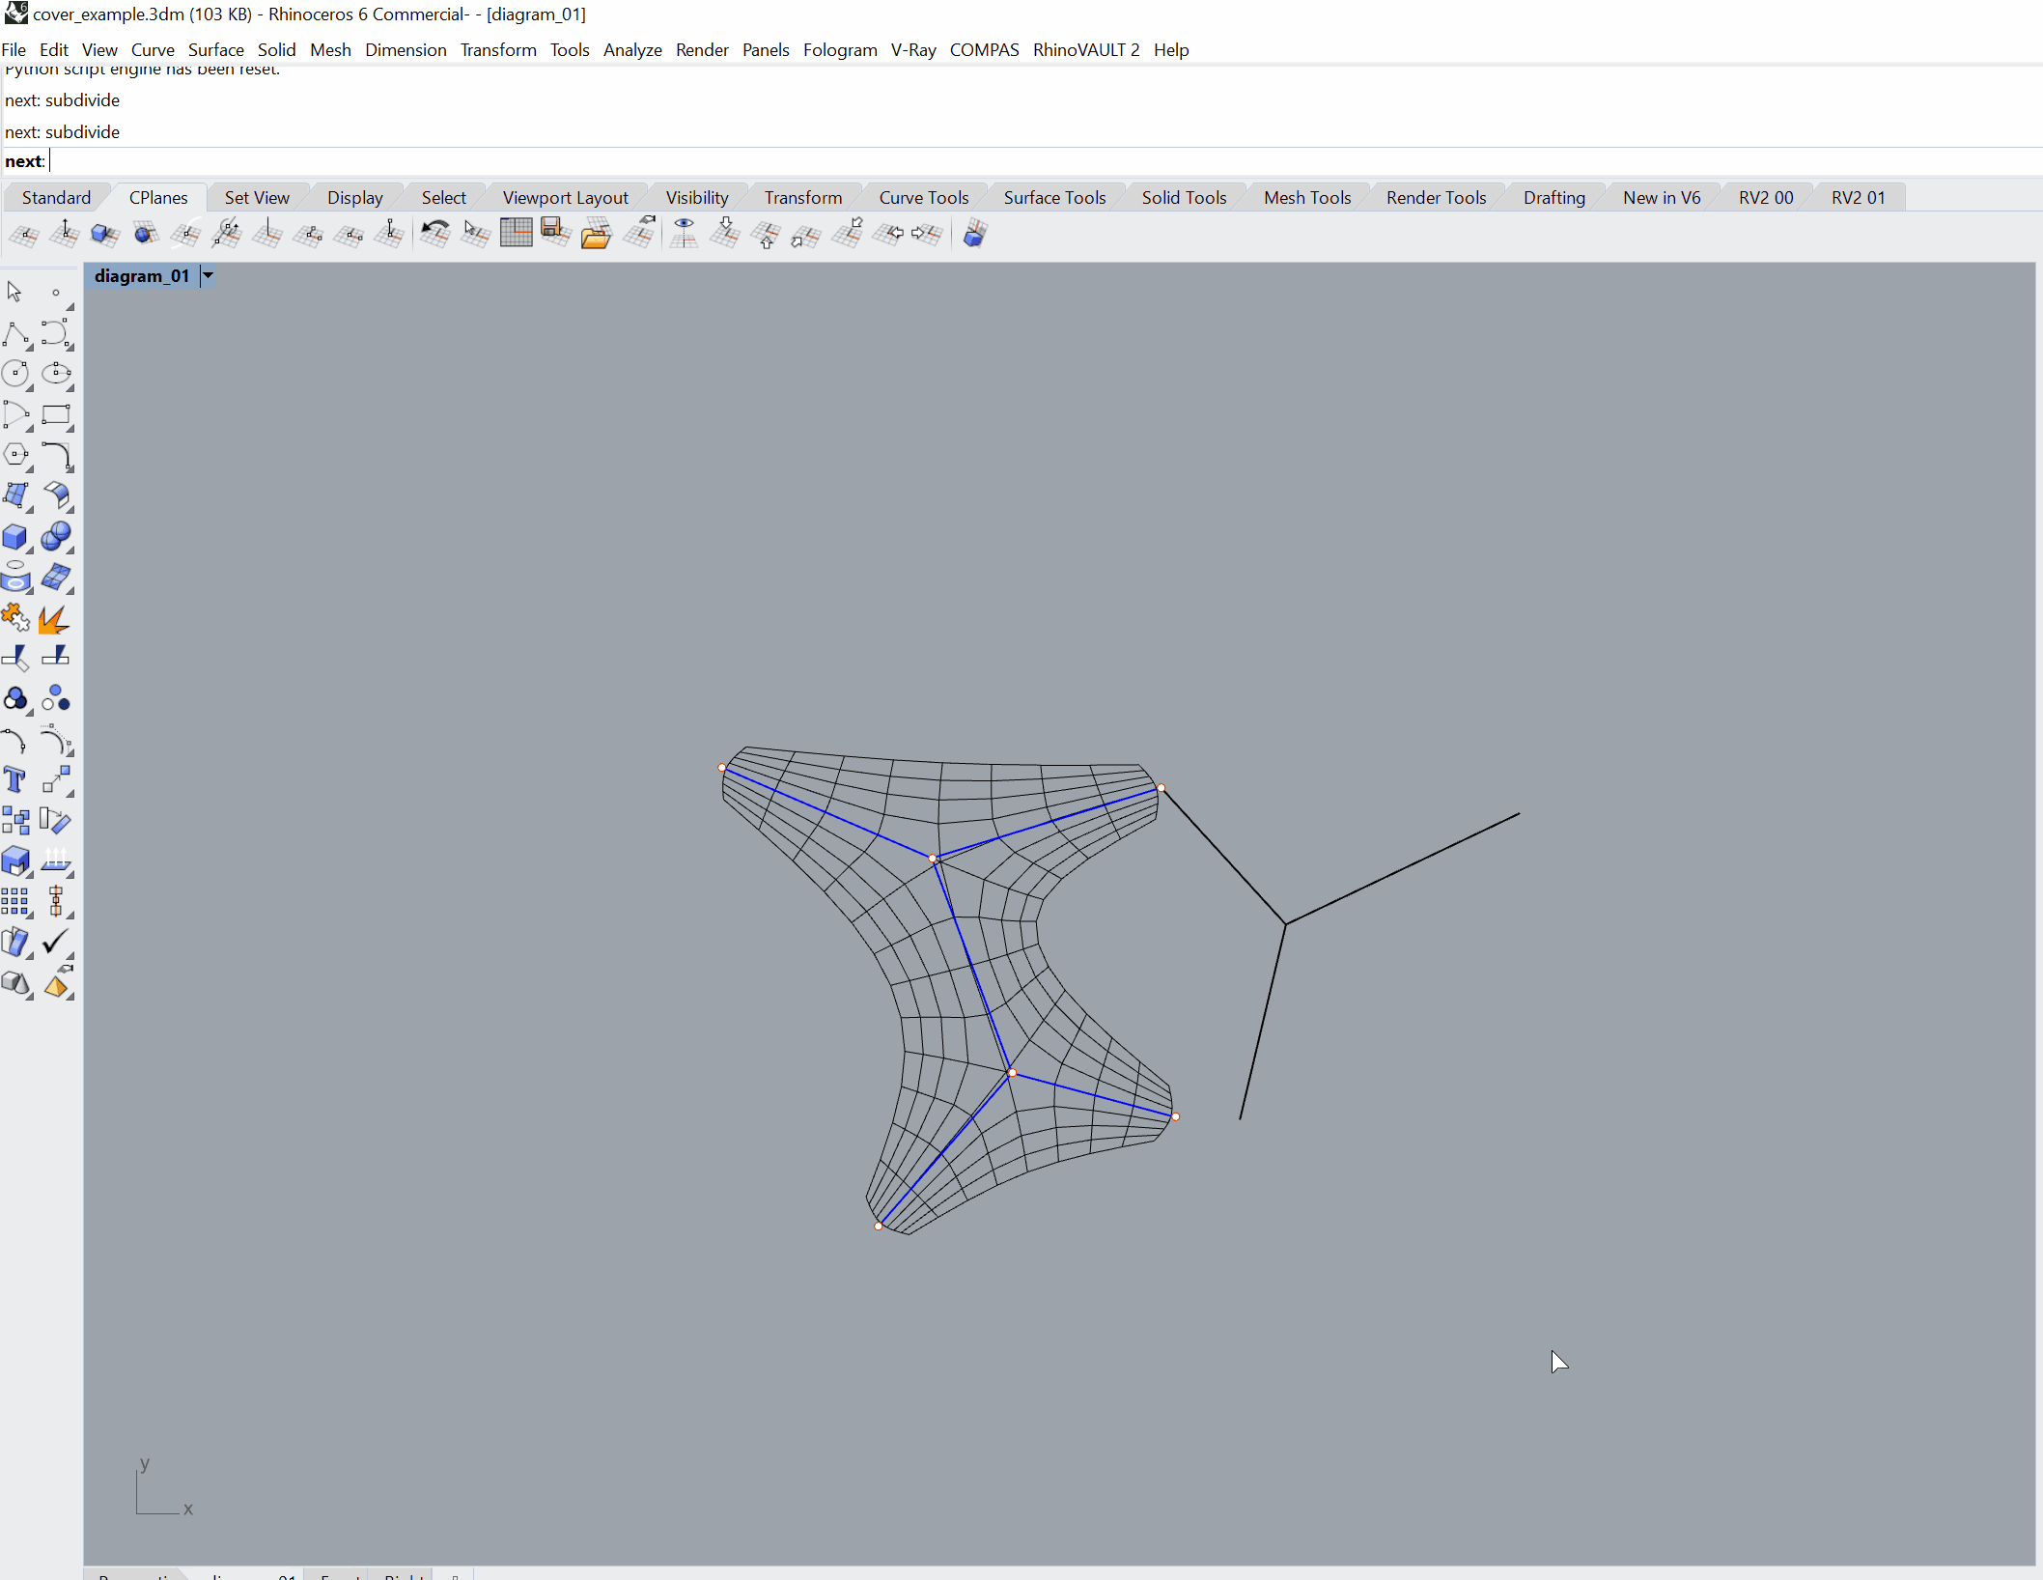Switch to the Surface Tools tab

pyautogui.click(x=1054, y=198)
